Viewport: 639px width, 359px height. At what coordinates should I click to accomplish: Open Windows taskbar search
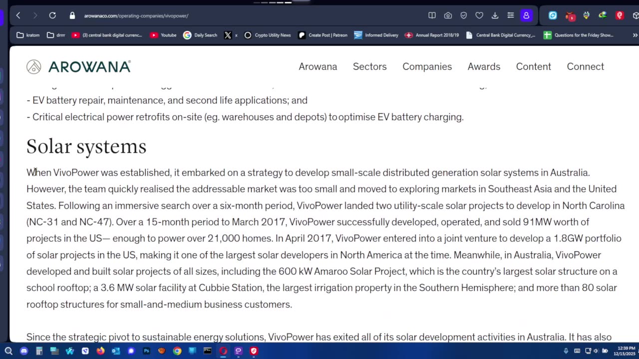[x=8, y=351]
